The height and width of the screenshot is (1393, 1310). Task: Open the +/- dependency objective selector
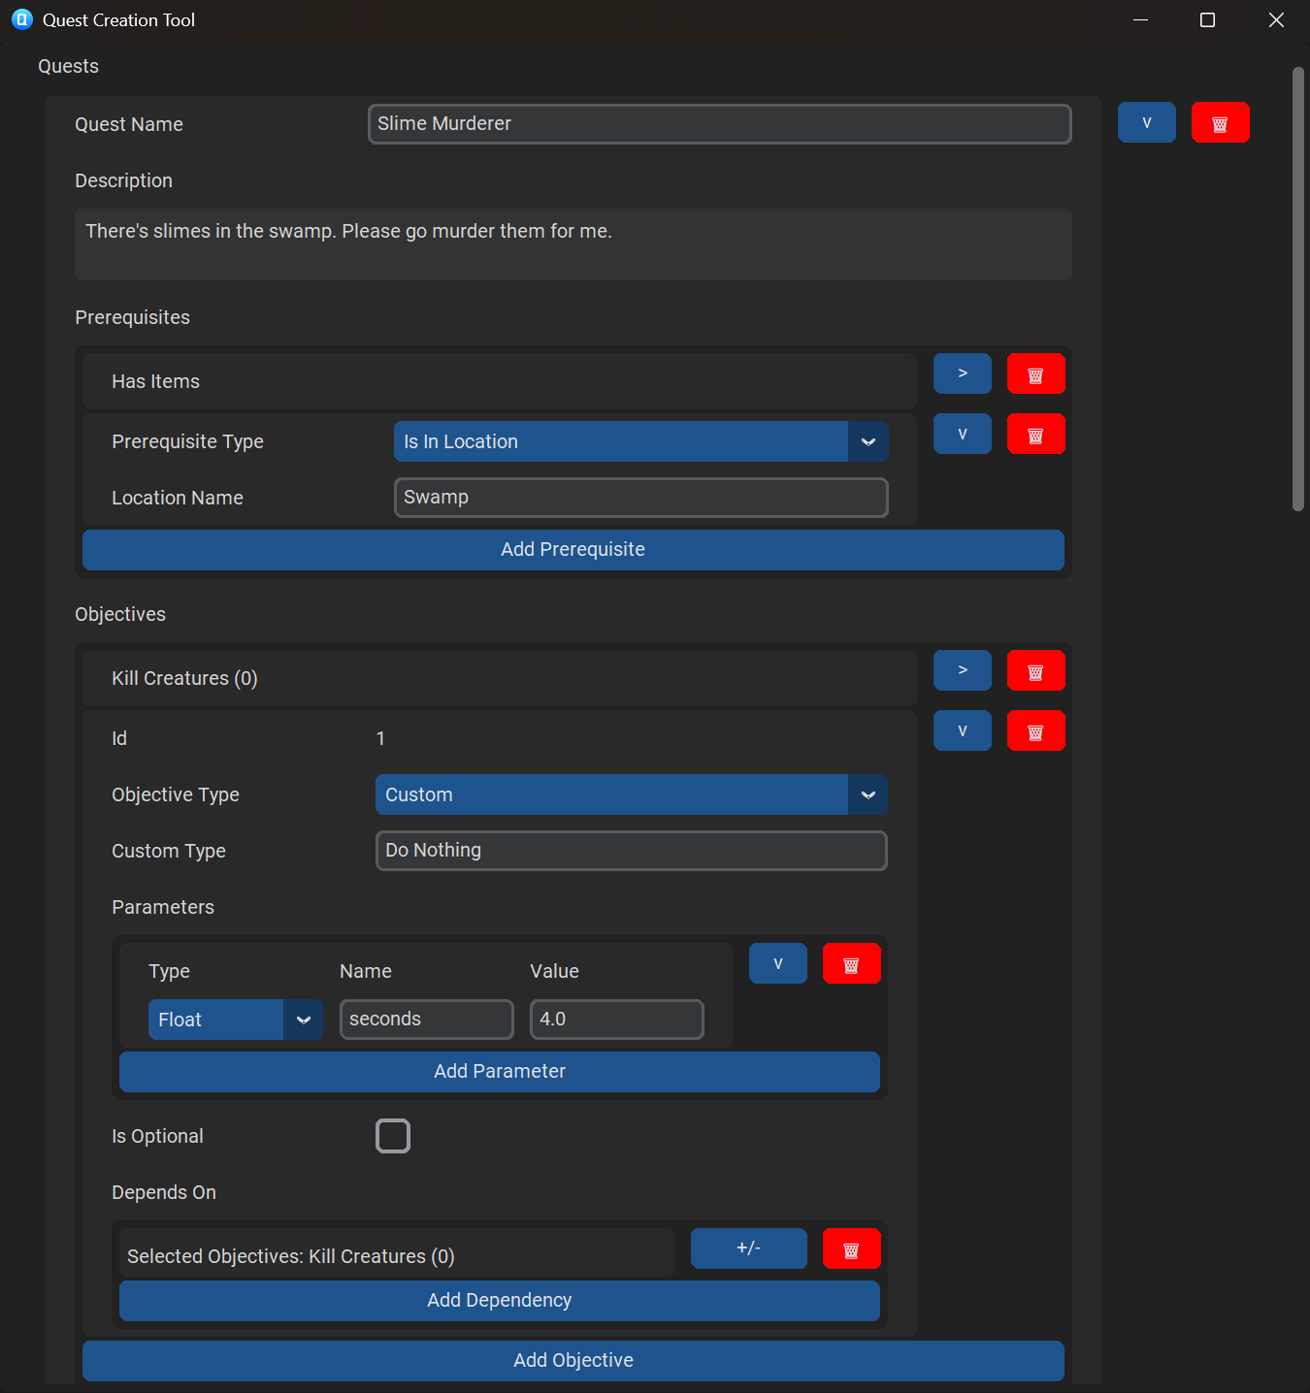click(x=747, y=1248)
